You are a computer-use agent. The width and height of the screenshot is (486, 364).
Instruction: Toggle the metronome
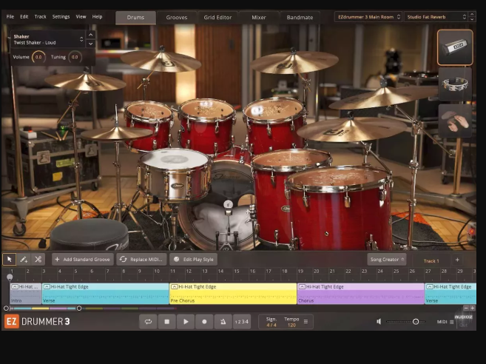223,322
